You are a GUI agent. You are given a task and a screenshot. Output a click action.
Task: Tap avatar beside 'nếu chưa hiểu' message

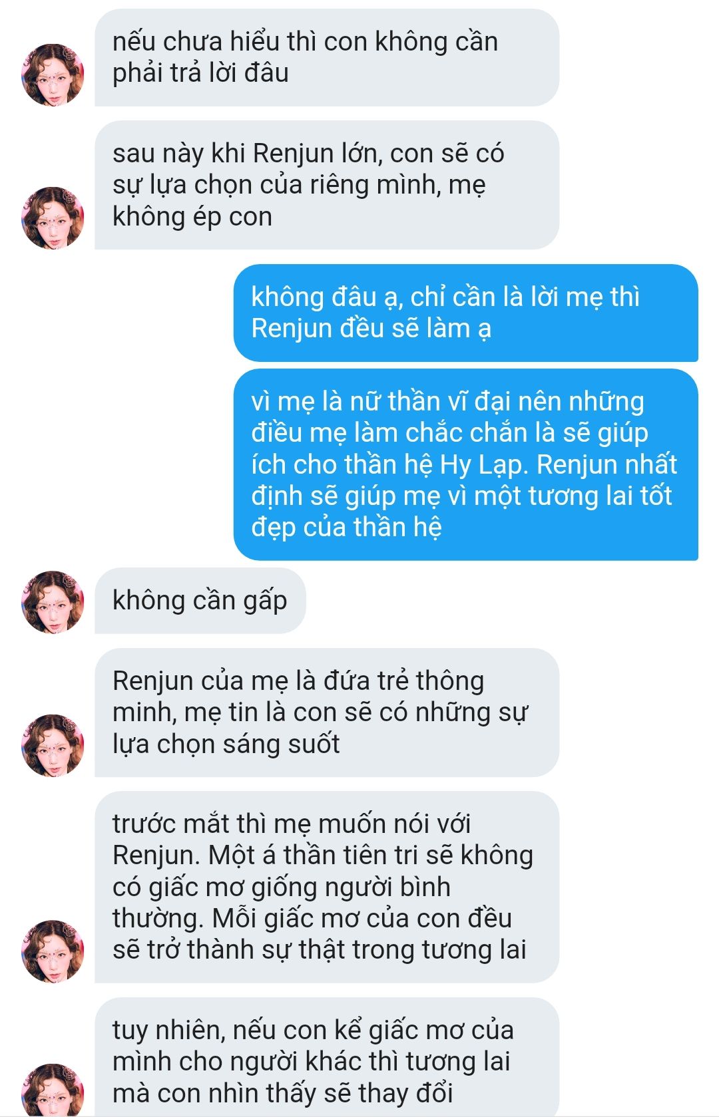(53, 75)
